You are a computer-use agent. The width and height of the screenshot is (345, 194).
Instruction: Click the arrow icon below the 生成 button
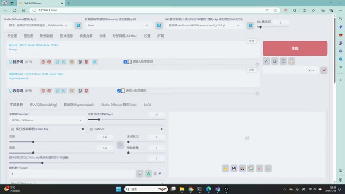[x=266, y=61]
